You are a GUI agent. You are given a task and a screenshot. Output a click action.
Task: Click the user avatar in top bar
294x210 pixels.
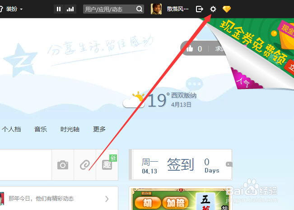(156, 9)
